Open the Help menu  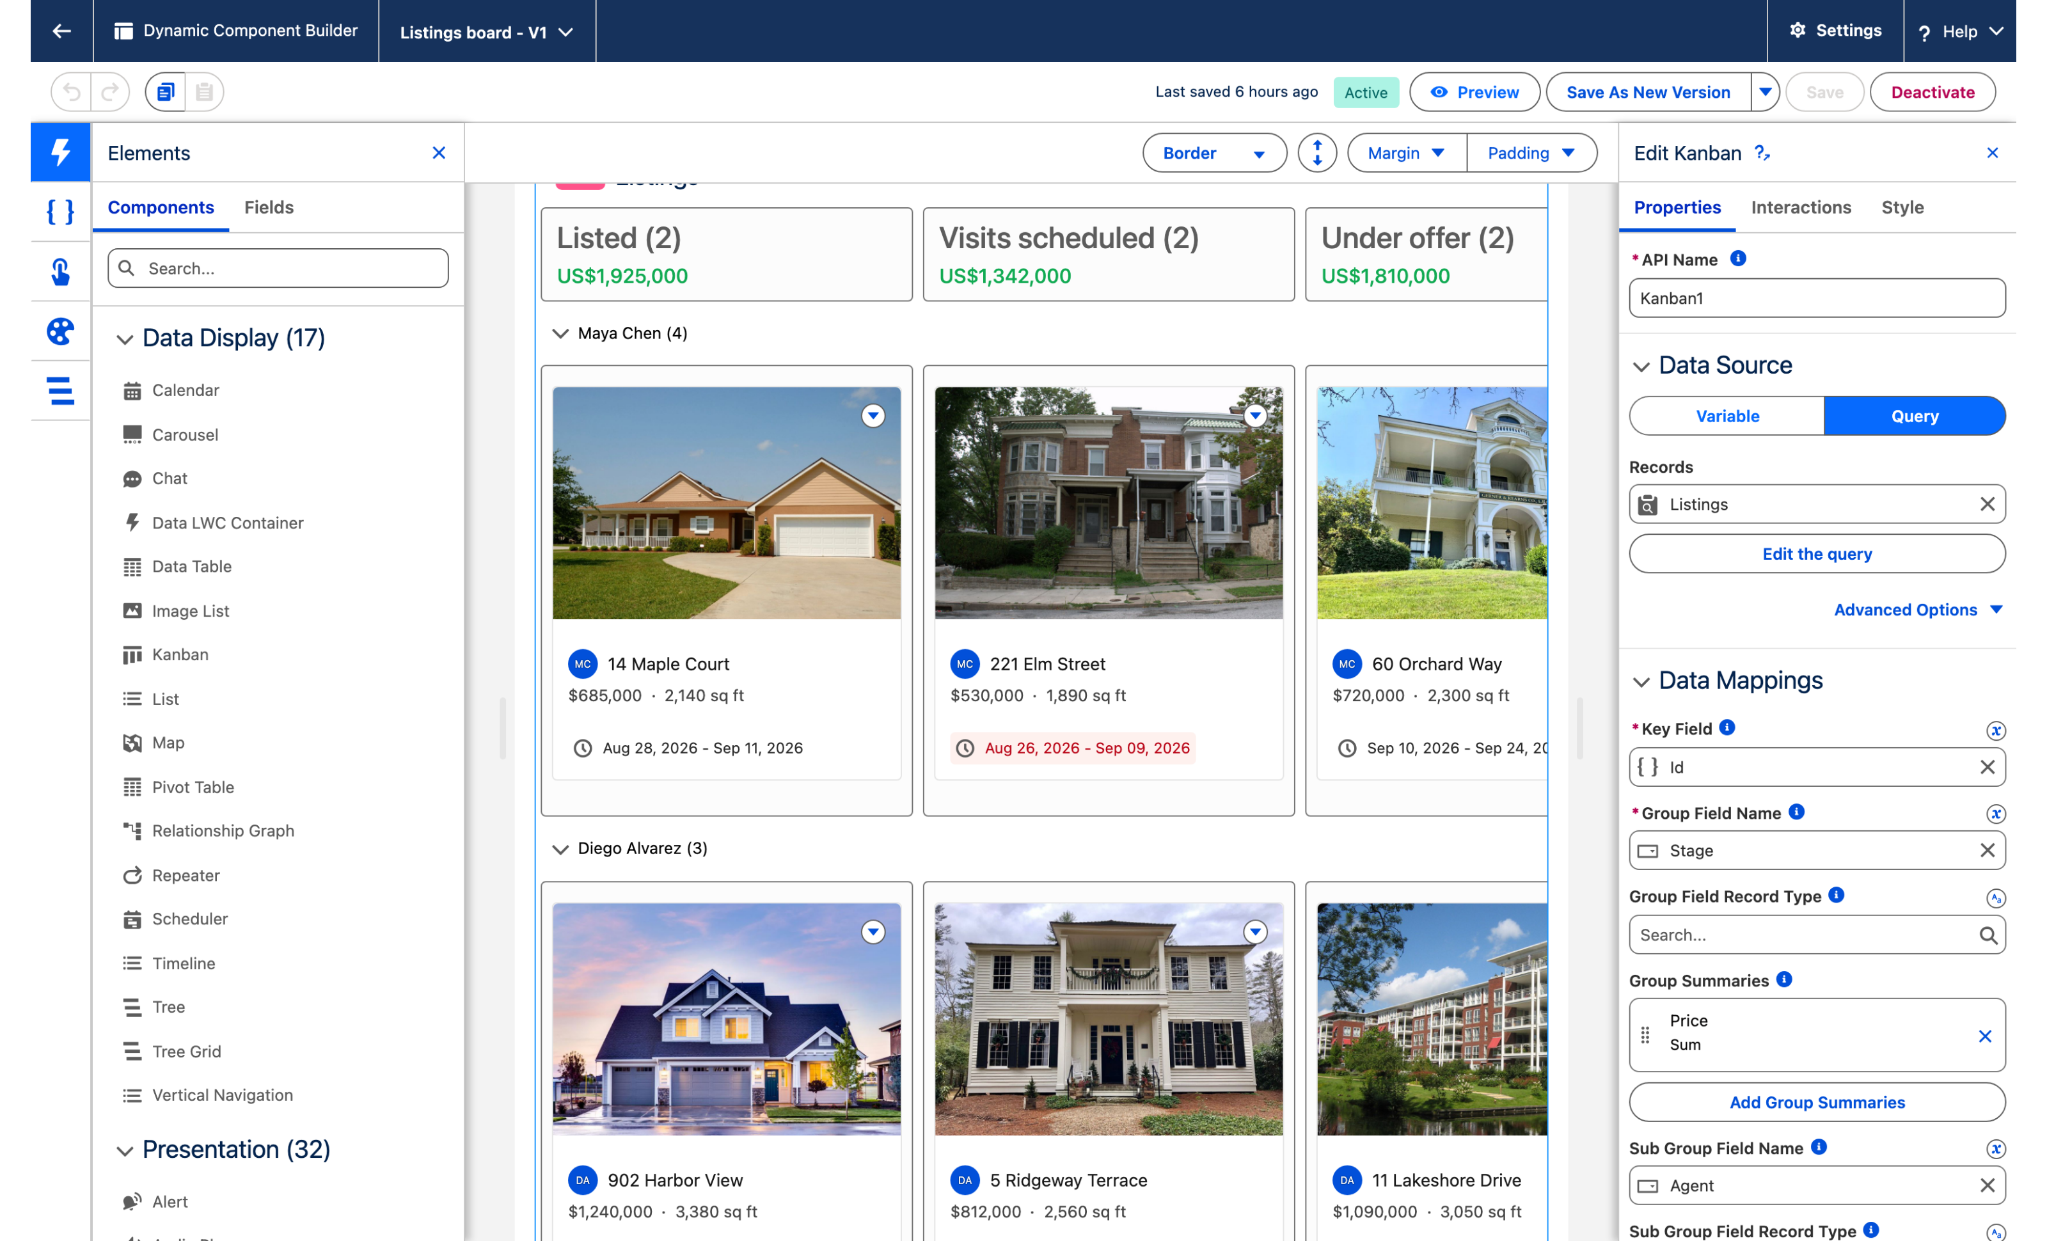point(1960,31)
